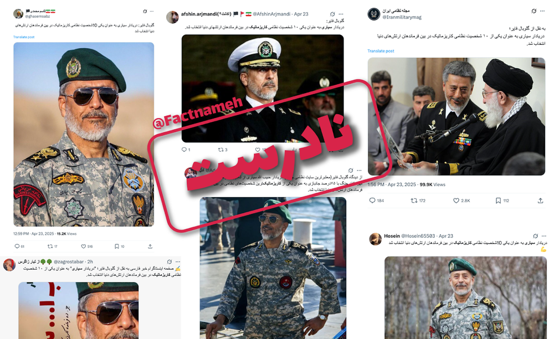Bookmark the @ghasemsabz post
The width and height of the screenshot is (554, 339).
click(x=116, y=246)
